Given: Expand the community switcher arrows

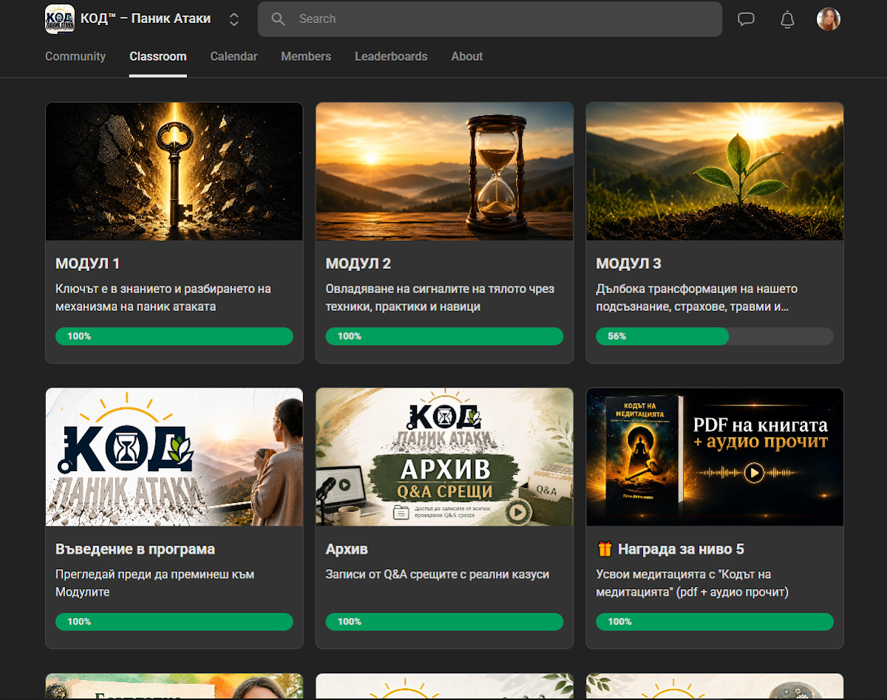Looking at the screenshot, I should point(234,19).
